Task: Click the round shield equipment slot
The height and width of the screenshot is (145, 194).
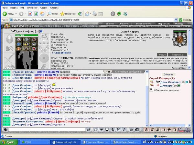Action: 44,58
